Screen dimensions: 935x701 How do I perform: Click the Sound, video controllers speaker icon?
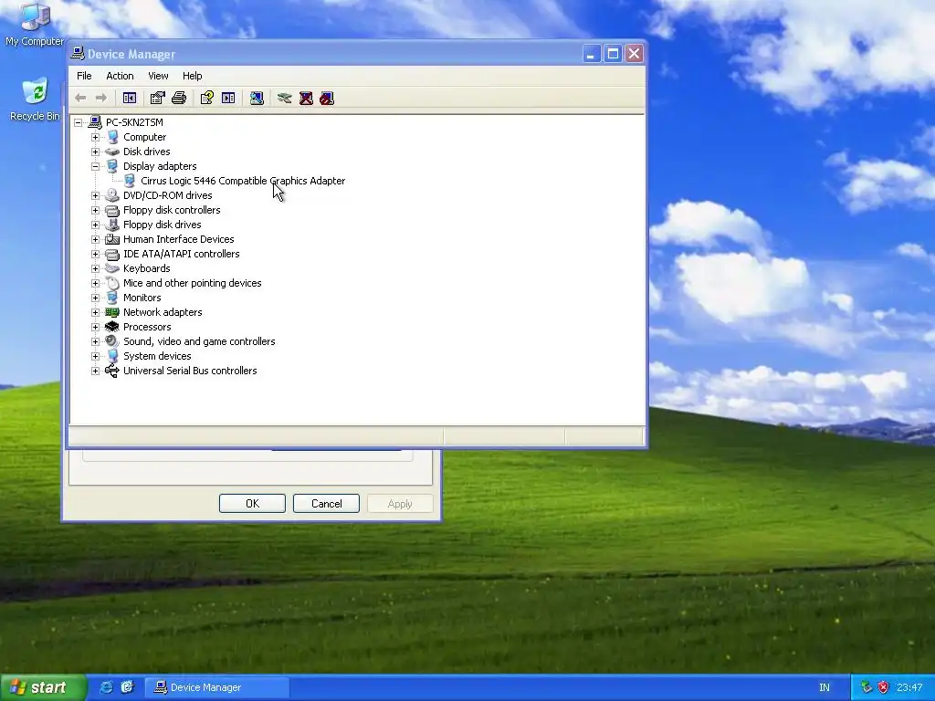click(x=112, y=341)
